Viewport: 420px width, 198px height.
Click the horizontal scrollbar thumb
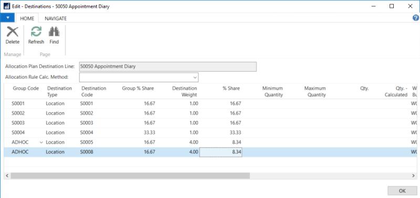click(130, 175)
